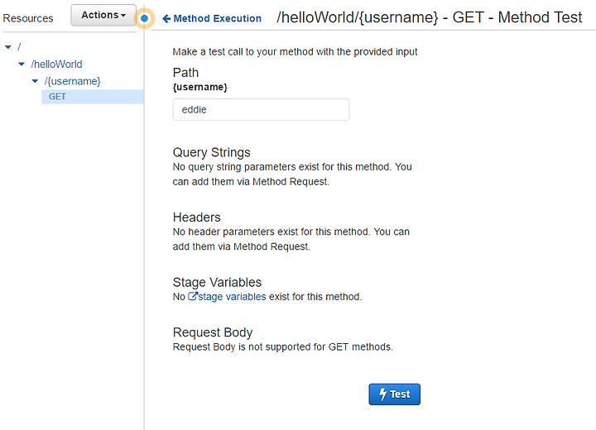
Task: Collapse the /helloWorld resource arrow
Action: coord(22,64)
